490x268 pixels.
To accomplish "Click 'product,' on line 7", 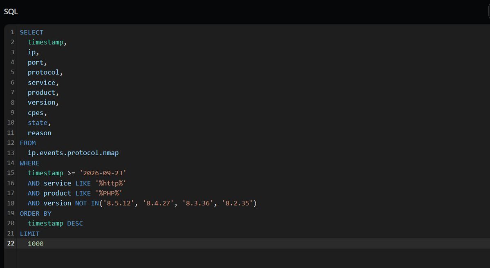I will (x=43, y=92).
